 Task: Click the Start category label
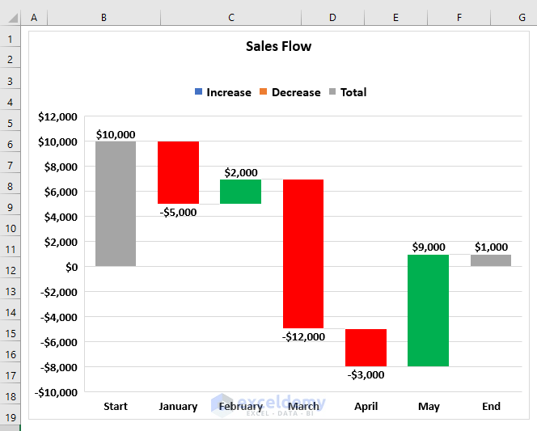116,407
